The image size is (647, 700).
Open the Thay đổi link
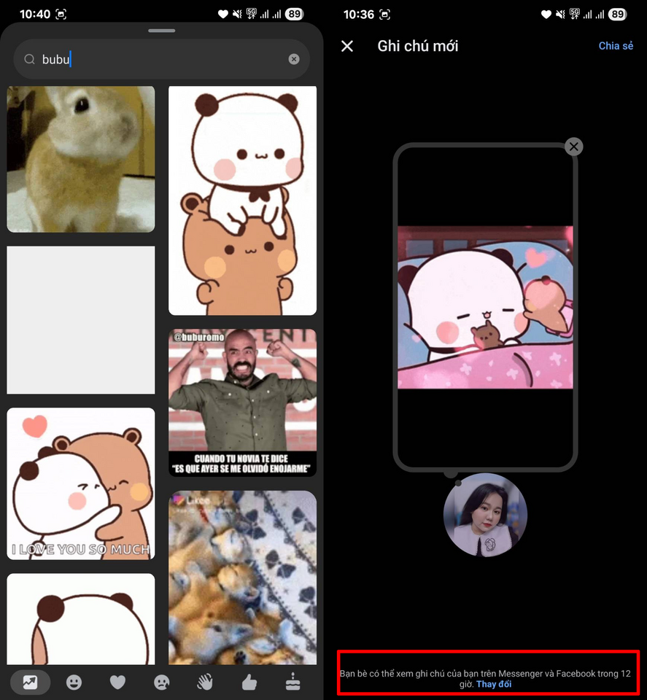494,684
